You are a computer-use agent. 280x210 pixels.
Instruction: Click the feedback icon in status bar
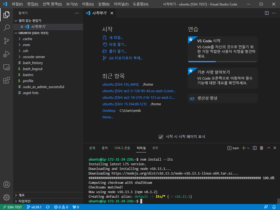(x=266, y=207)
